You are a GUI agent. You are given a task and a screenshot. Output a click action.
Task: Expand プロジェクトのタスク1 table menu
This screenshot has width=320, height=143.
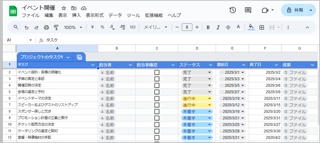[68, 57]
